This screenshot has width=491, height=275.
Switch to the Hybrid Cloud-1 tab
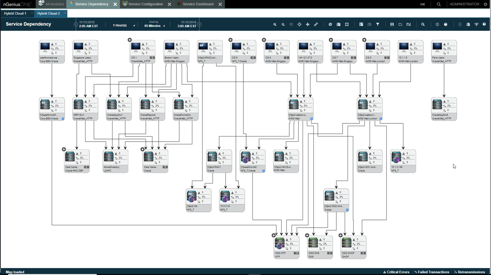15,13
